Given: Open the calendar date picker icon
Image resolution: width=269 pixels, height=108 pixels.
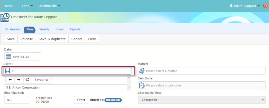Looking at the screenshot, I should click(8, 57).
